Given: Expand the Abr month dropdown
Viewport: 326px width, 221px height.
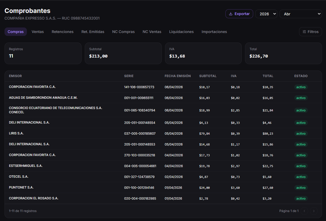Looking at the screenshot, I should [300, 14].
